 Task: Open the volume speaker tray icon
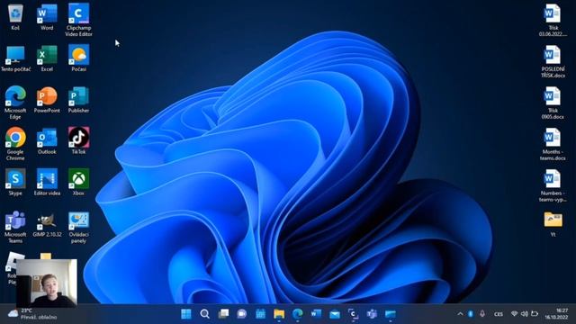click(524, 314)
